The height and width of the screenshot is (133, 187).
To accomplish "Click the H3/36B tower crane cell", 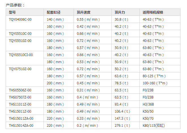I will click(149, 104).
